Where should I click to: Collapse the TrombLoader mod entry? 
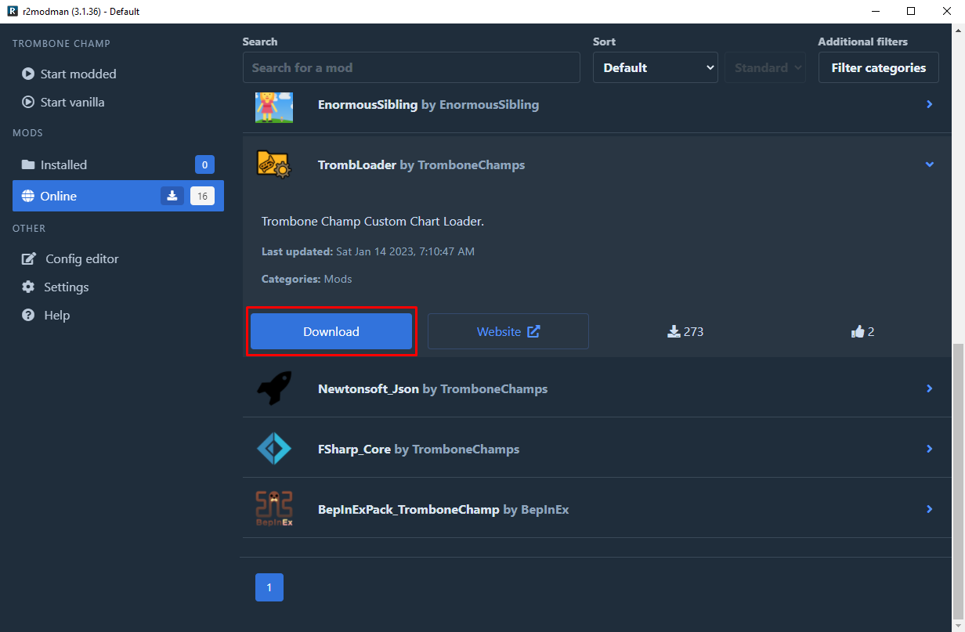click(x=930, y=164)
